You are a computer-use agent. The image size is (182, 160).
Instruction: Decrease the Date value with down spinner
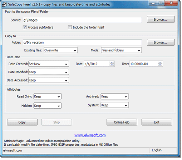112,65
